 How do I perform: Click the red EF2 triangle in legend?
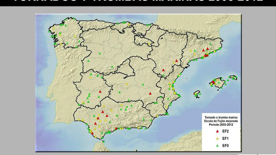(x=217, y=132)
